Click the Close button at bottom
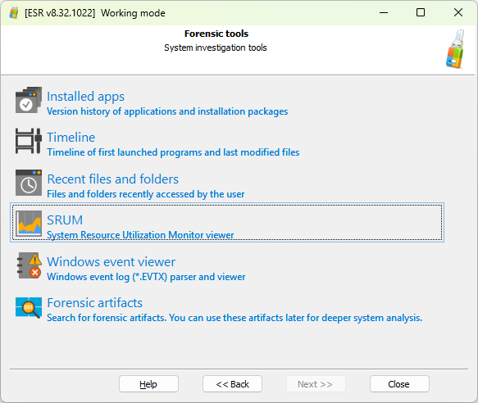 (399, 384)
